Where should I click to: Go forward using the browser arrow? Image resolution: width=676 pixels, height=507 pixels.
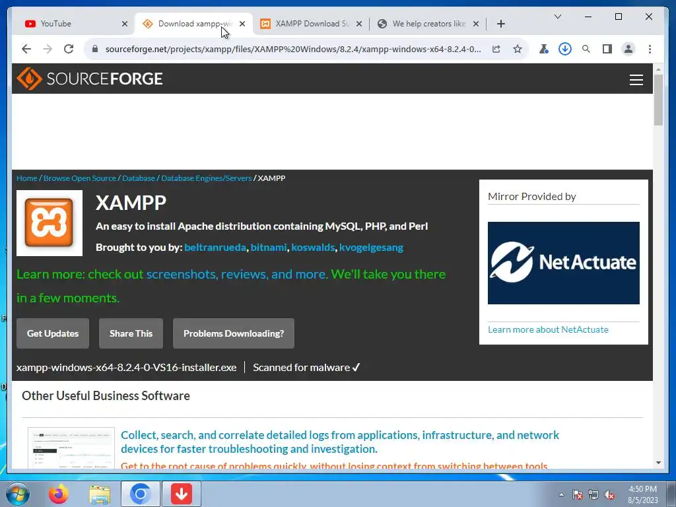tap(48, 49)
